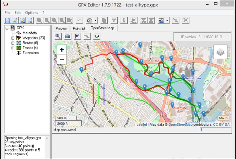The width and height of the screenshot is (236, 159).
Task: Open dropdown arrow beside the save-disk icon
Action: [x=167, y=20]
